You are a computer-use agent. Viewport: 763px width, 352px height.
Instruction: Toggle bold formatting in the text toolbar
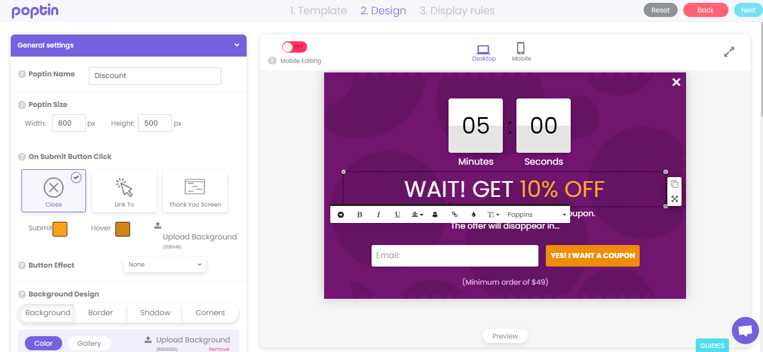tap(359, 214)
